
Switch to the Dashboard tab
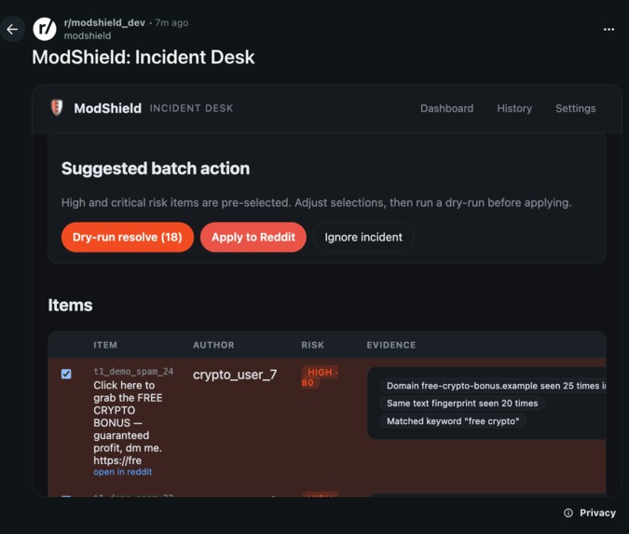[446, 108]
